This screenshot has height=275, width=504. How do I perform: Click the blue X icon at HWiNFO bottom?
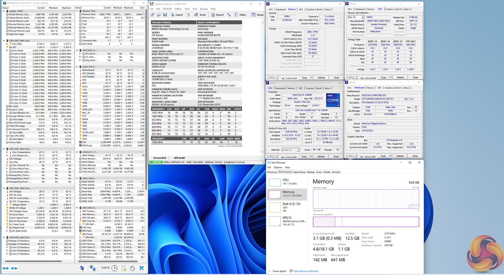(141, 268)
